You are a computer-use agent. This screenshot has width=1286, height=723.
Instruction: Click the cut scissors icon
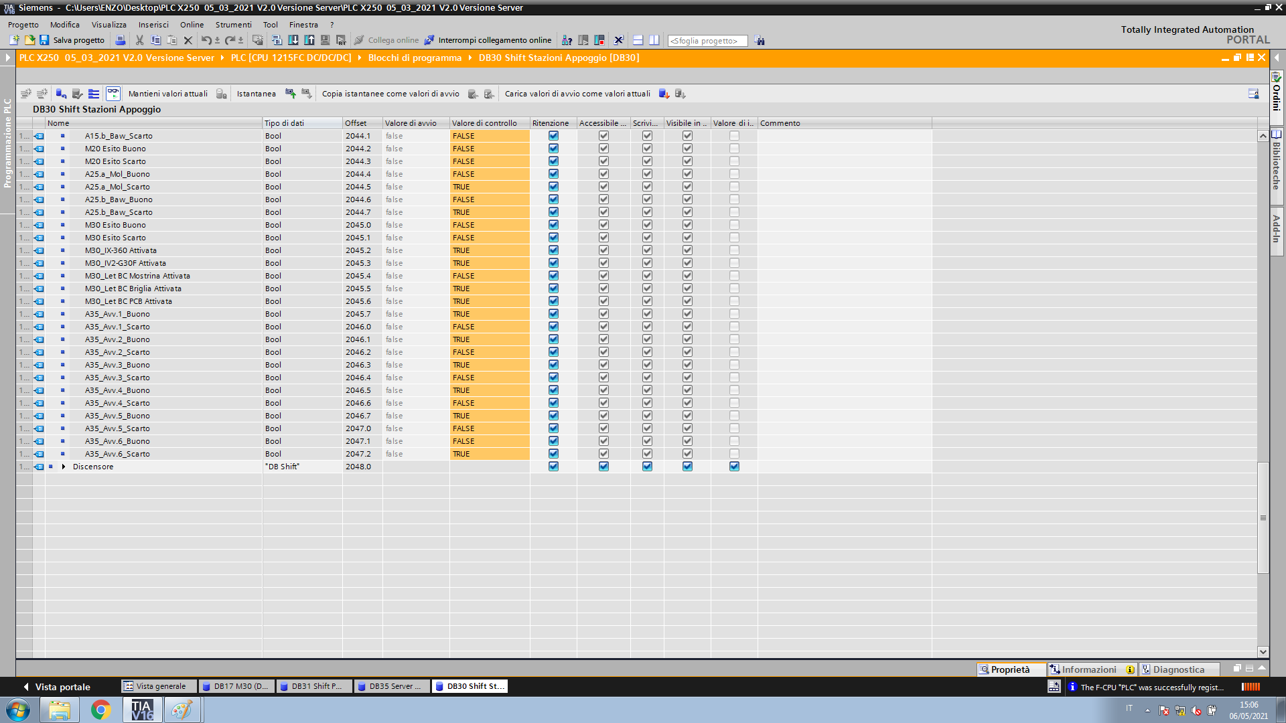[x=139, y=40]
